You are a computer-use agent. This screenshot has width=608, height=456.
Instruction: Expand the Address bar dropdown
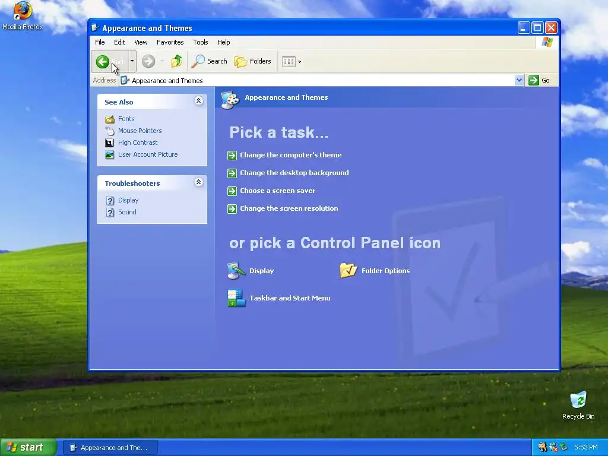(x=519, y=80)
